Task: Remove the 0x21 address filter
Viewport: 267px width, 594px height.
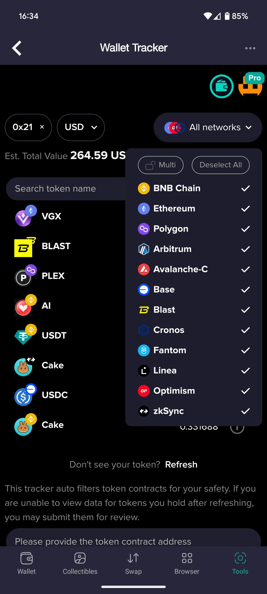Action: (42, 127)
